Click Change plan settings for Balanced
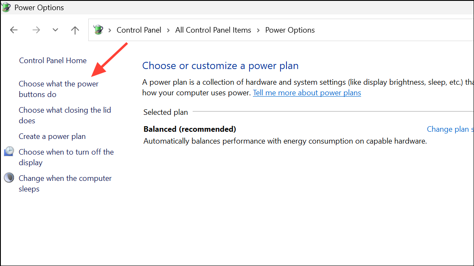474x266 pixels. click(x=450, y=129)
